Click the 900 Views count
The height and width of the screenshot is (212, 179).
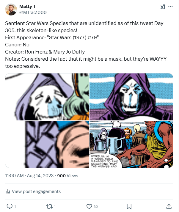[67, 176]
